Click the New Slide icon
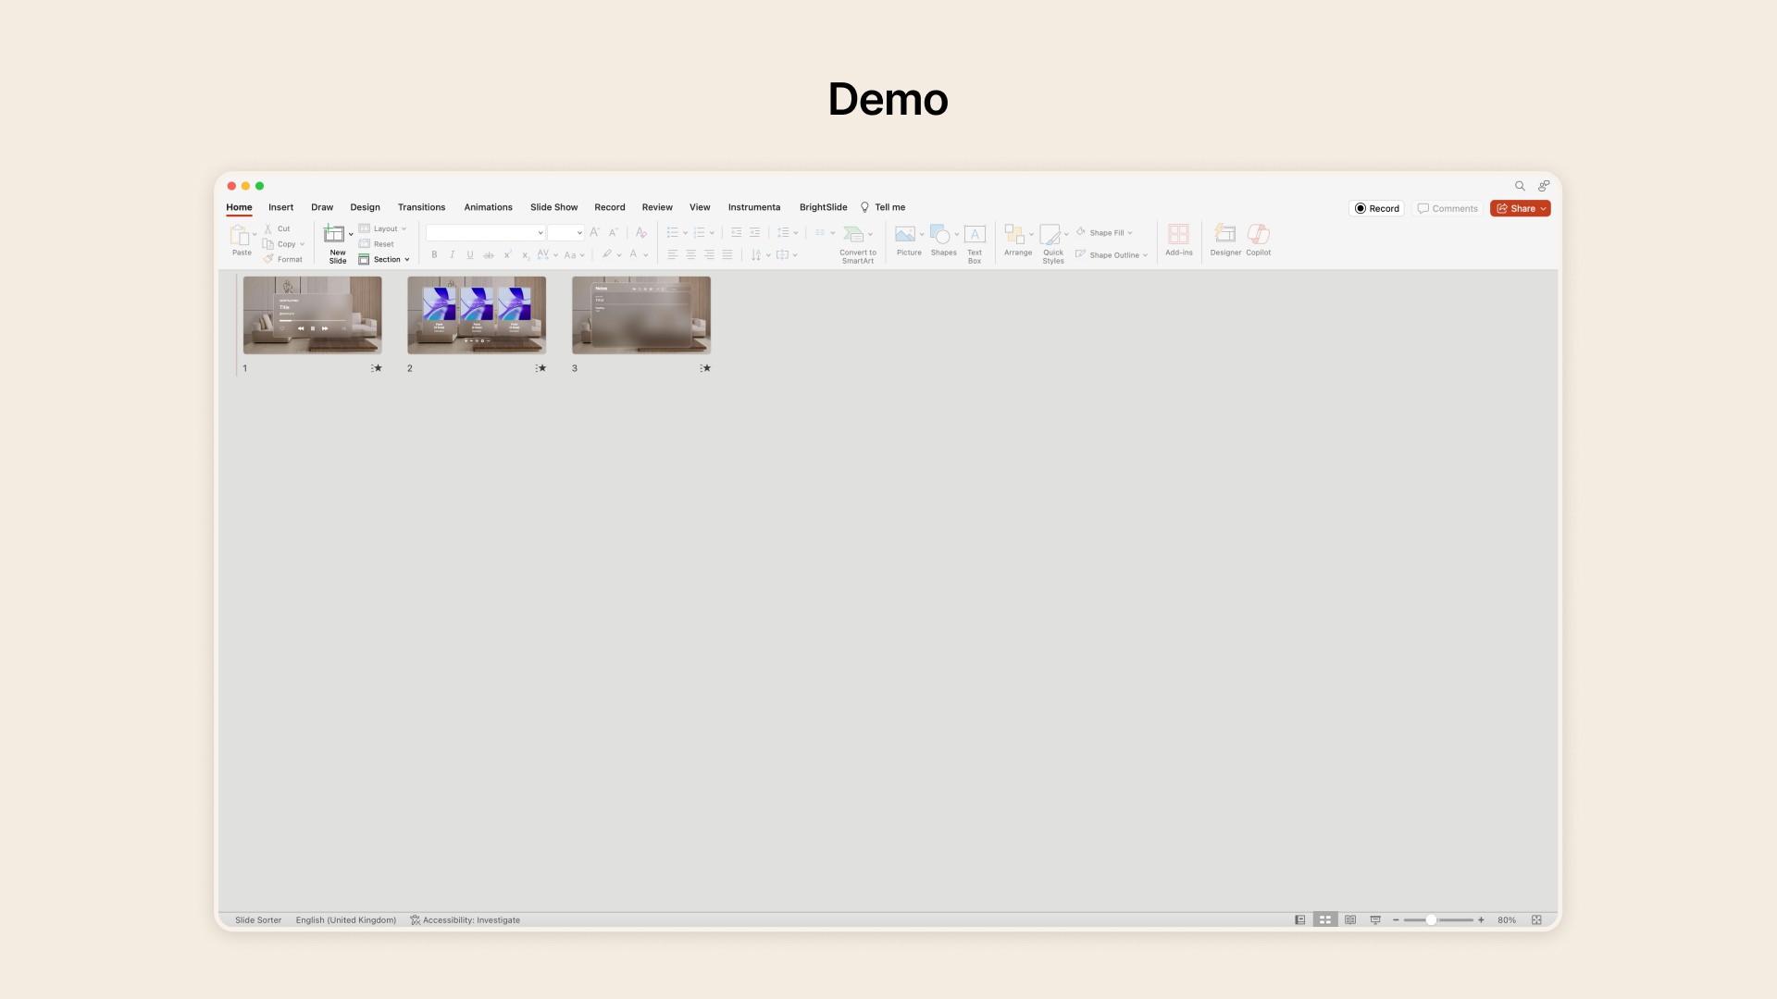This screenshot has height=999, width=1777. 334,235
